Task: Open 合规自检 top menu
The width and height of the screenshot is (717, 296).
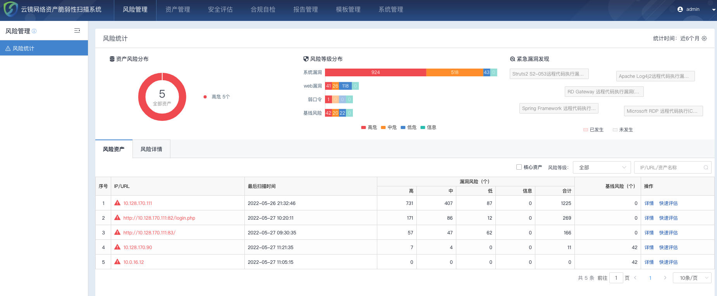Action: 263,10
